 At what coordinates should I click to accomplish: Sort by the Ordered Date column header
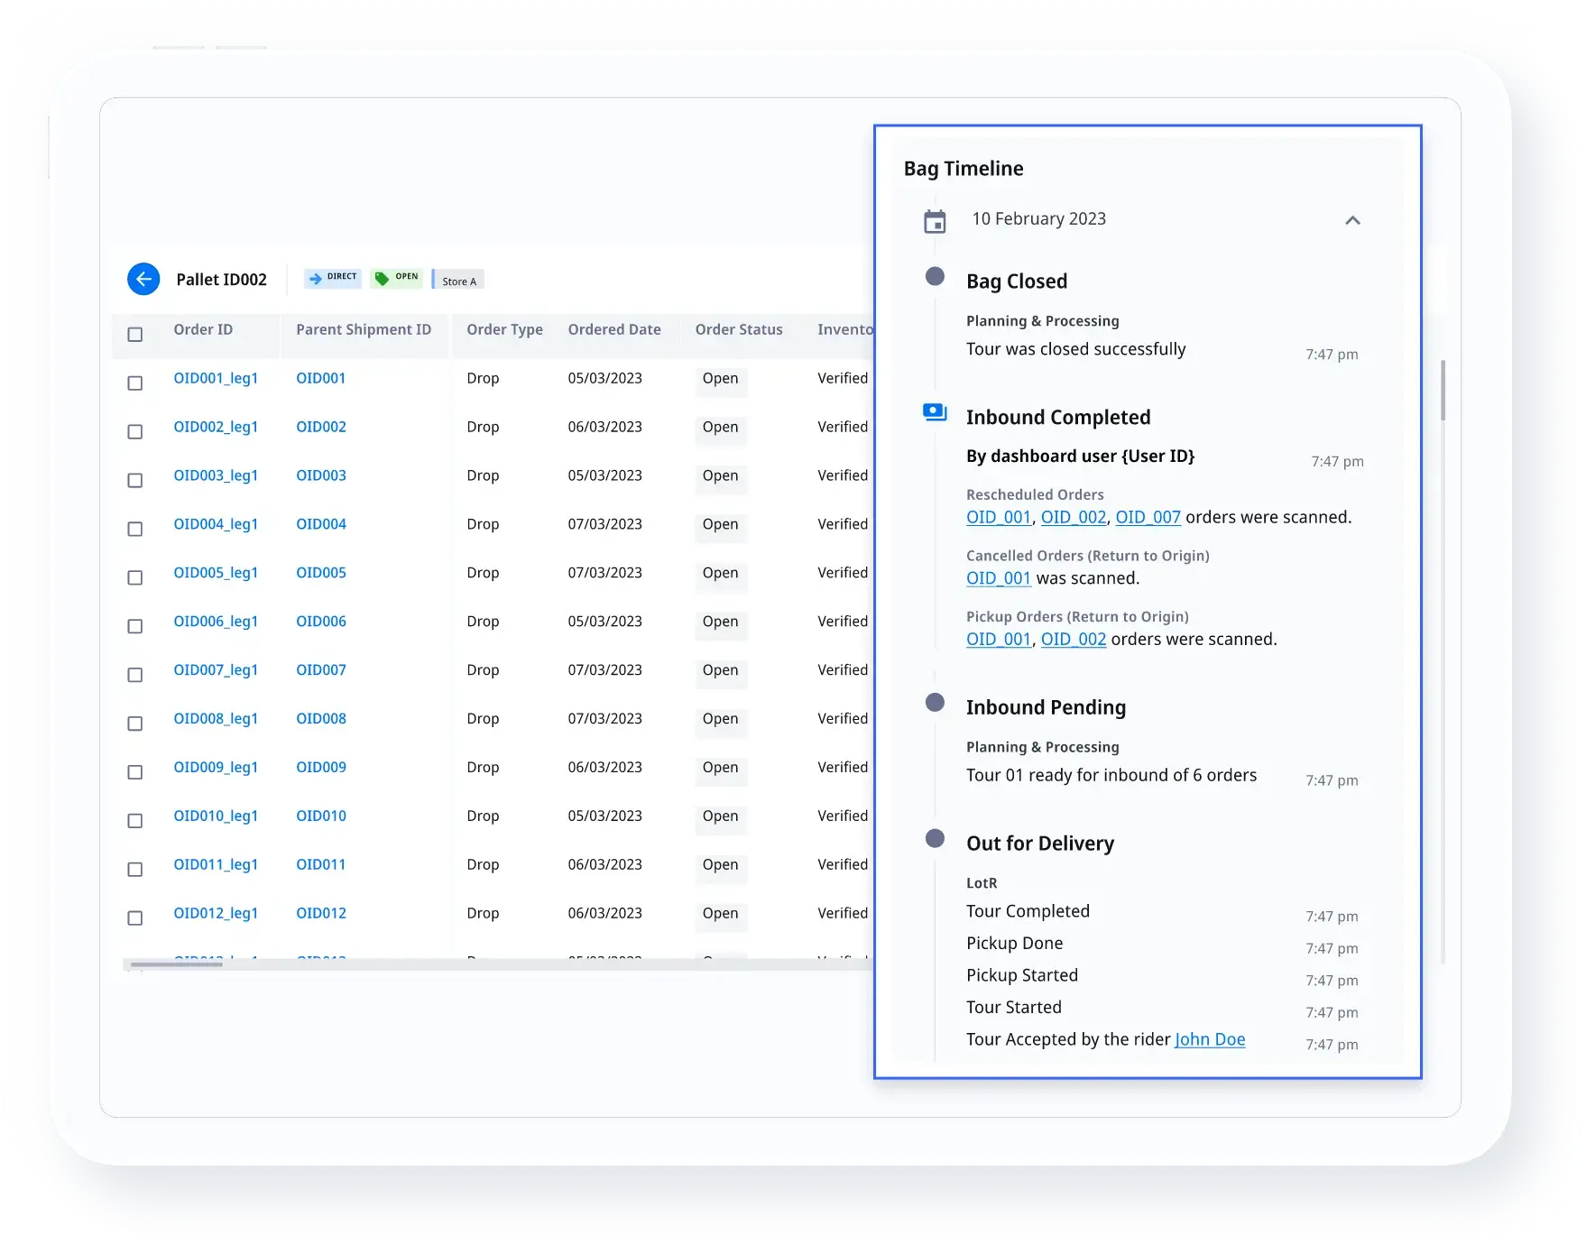pyautogui.click(x=613, y=330)
